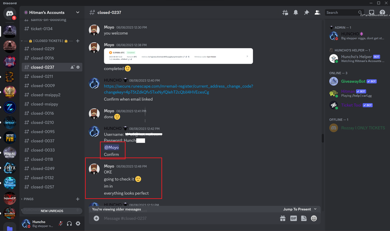Select the blue Z server icon

tap(9, 107)
